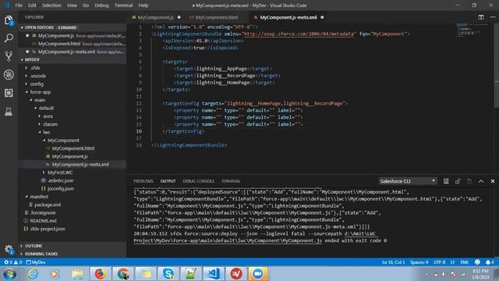Switch to Visual Studio Code taskbar icon
Screen dimensions: 499x281
pos(213,274)
